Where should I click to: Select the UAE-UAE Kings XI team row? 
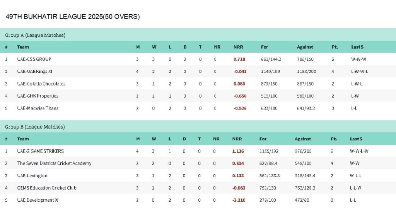click(x=36, y=71)
